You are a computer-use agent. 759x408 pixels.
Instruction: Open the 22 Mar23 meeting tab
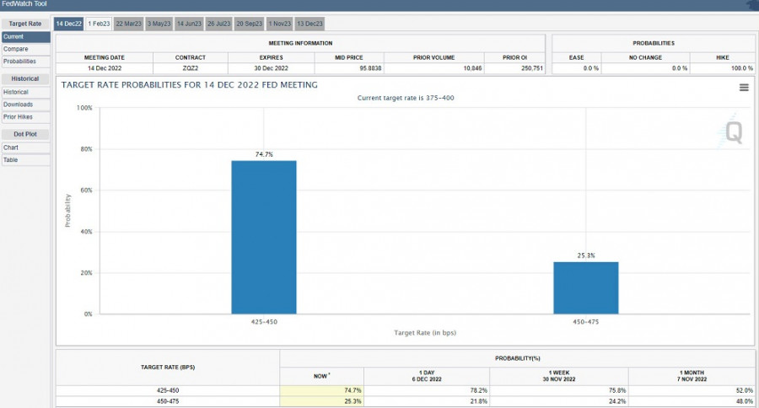click(x=128, y=24)
